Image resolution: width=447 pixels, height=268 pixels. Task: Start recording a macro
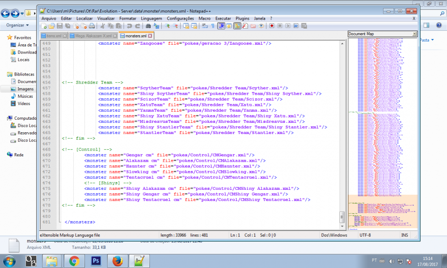pos(272,26)
